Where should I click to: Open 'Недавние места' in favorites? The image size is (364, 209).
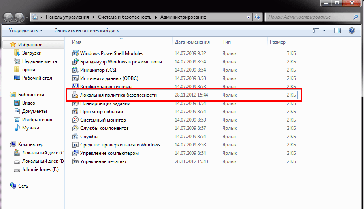pyautogui.click(x=39, y=61)
